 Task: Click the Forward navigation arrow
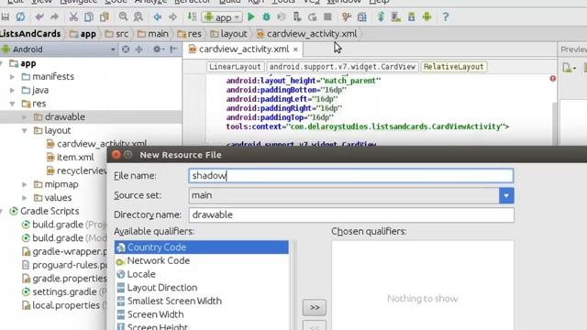pyautogui.click(x=172, y=16)
